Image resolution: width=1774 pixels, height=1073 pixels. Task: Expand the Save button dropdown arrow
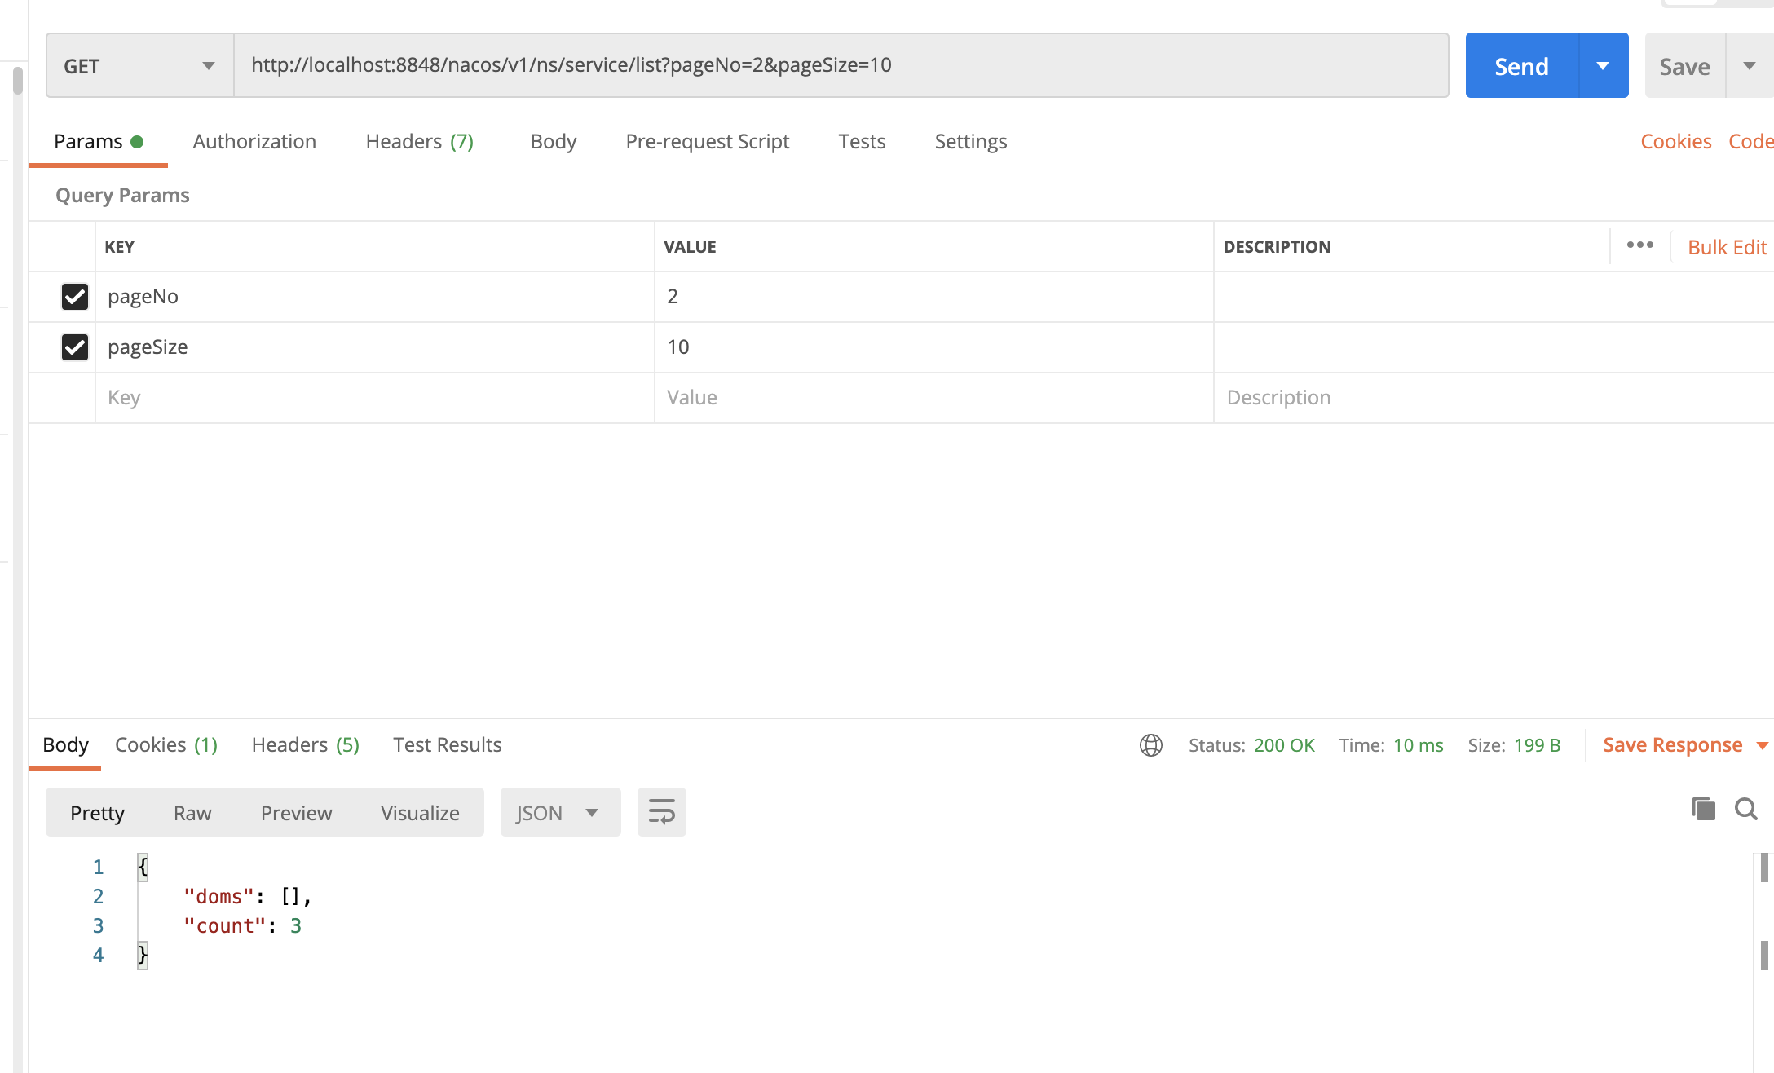[1749, 66]
